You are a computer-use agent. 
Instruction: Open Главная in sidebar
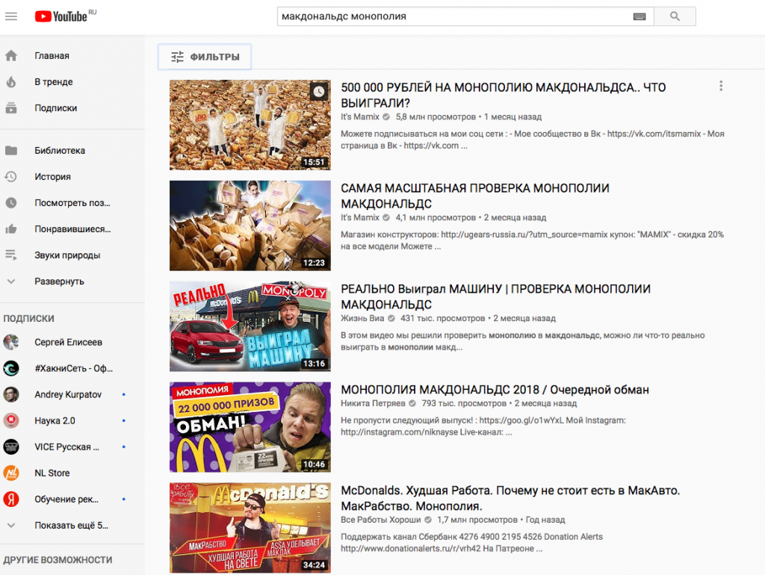tap(52, 55)
